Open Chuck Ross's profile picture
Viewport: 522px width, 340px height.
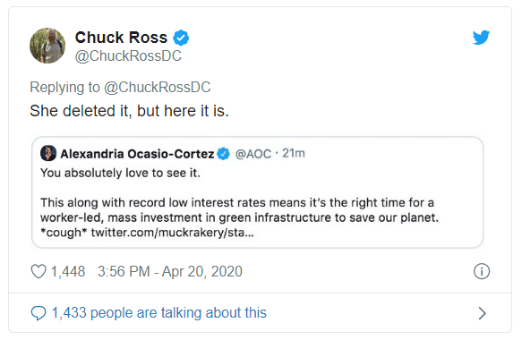click(x=47, y=46)
